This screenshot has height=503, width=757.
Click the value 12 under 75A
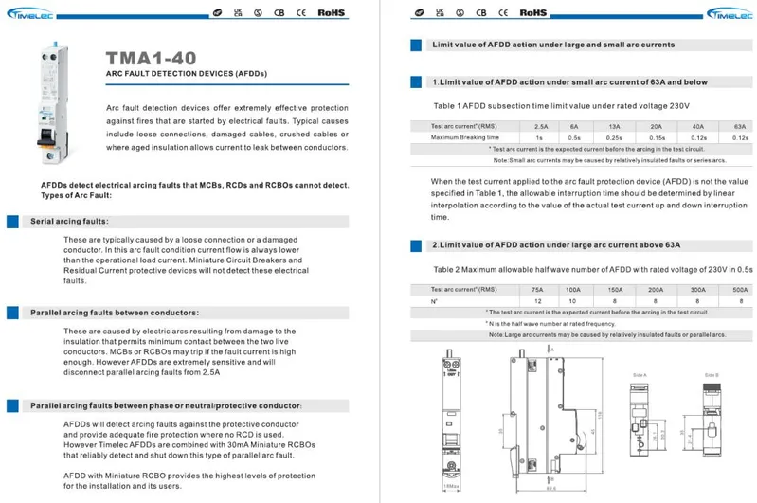[x=538, y=301]
